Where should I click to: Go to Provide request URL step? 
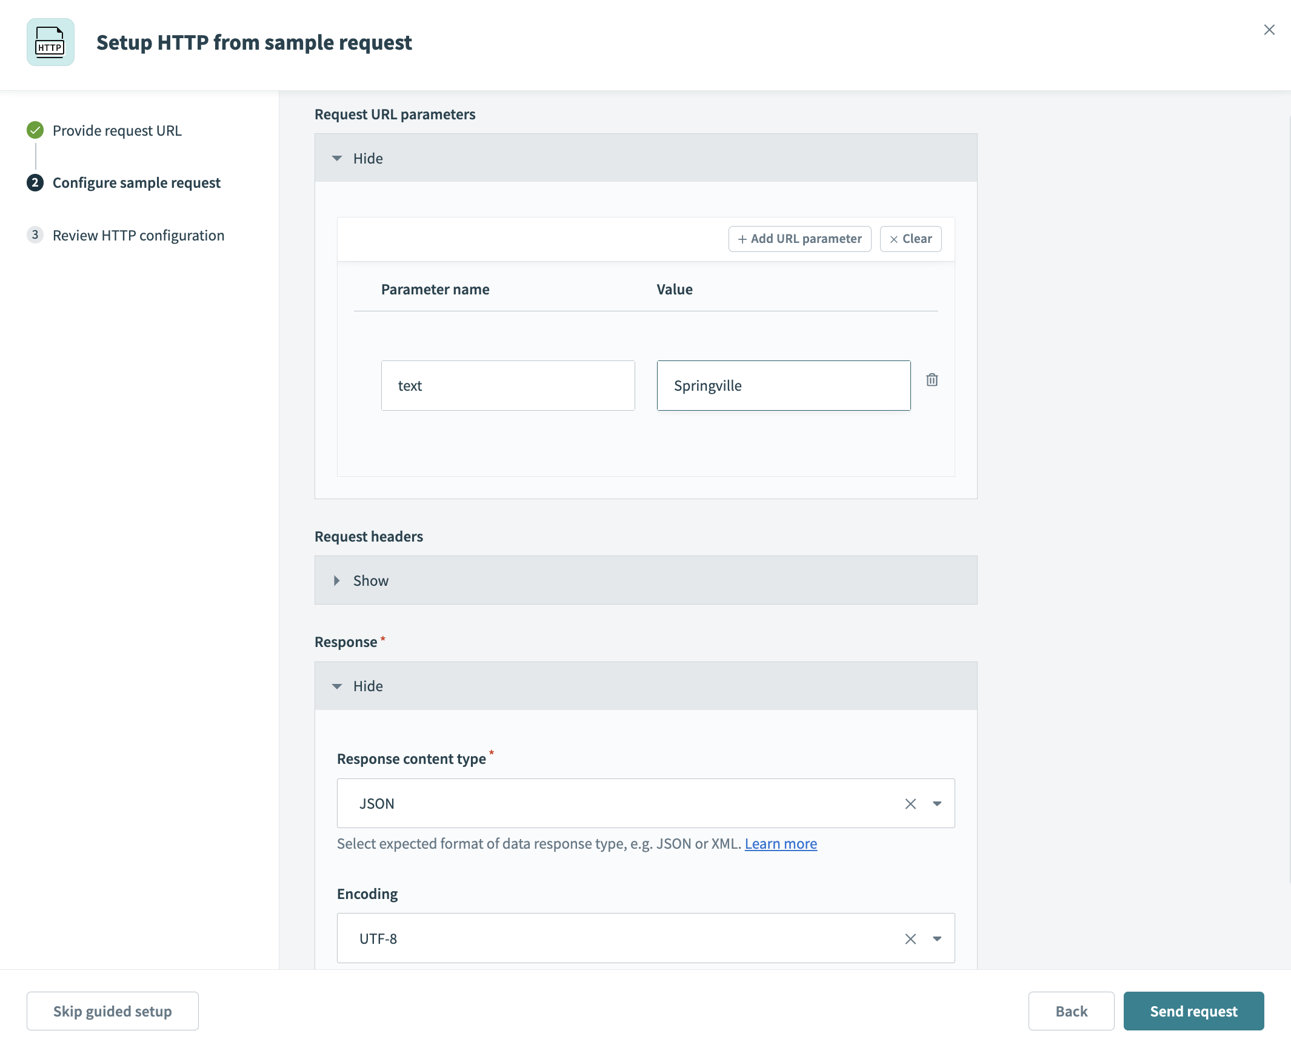click(117, 131)
